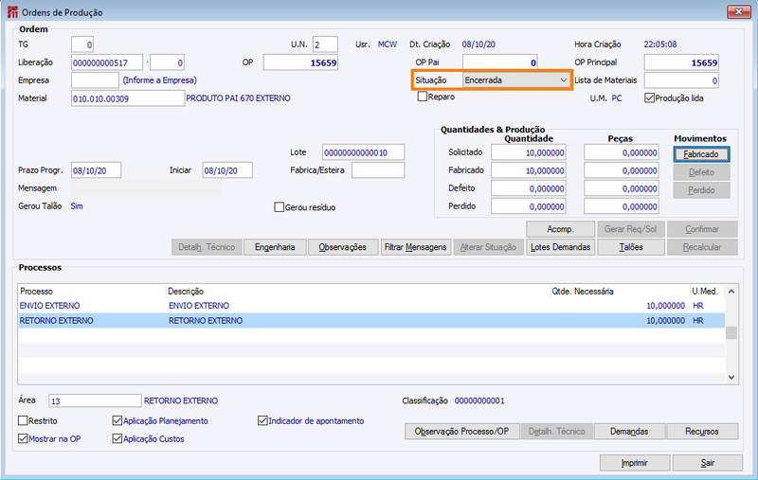This screenshot has width=758, height=480.
Task: Check the Reparo checkbox
Action: (x=423, y=97)
